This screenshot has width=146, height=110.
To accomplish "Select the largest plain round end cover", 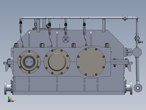I will point(91,62).
